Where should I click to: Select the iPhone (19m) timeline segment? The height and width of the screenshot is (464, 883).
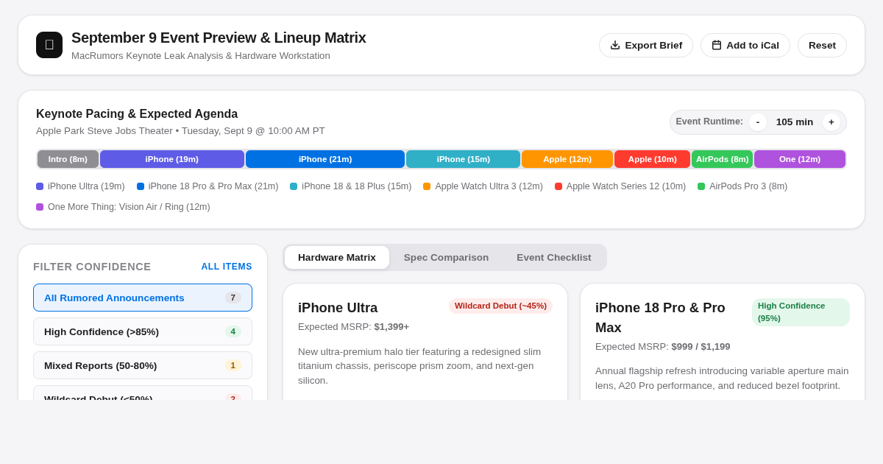click(172, 159)
